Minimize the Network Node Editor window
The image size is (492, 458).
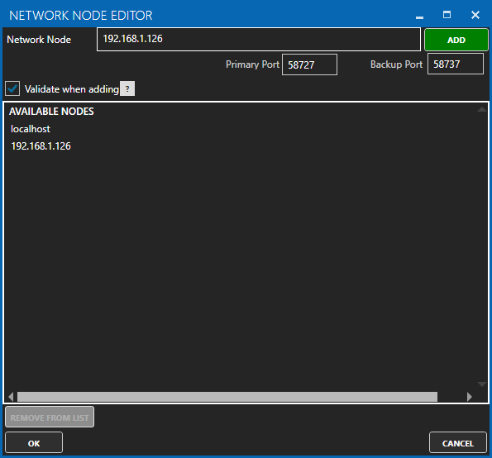tap(419, 16)
